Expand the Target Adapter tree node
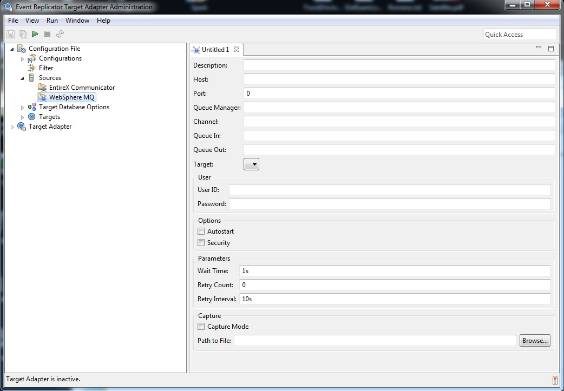 point(12,127)
